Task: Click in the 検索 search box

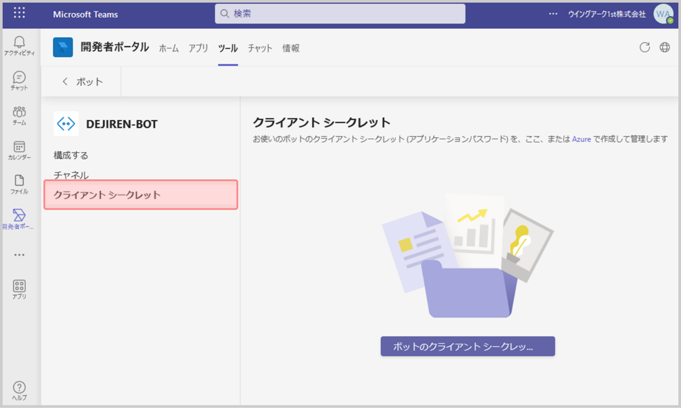Action: (x=340, y=14)
